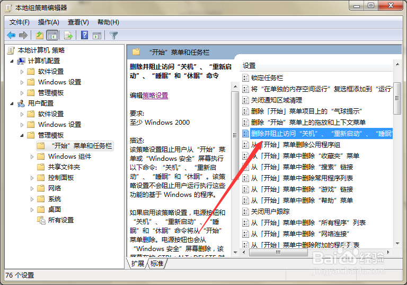Open the 文件(F) menu

click(x=20, y=22)
